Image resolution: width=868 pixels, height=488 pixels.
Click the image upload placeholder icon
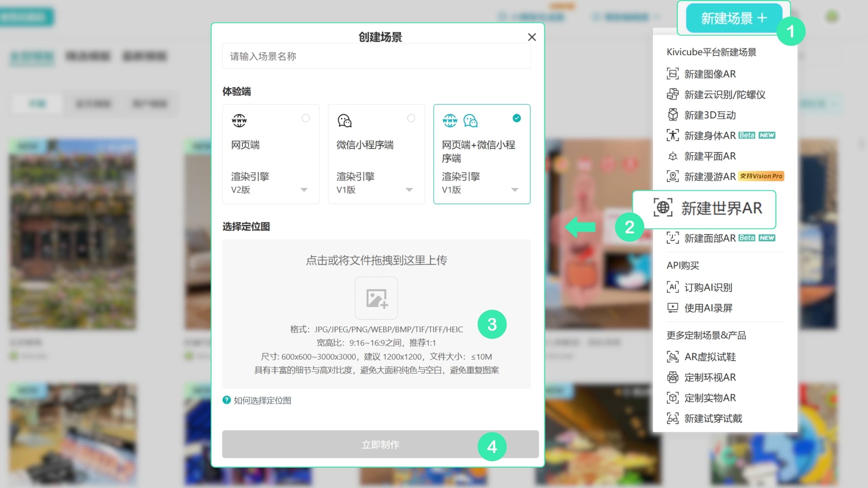click(x=376, y=298)
